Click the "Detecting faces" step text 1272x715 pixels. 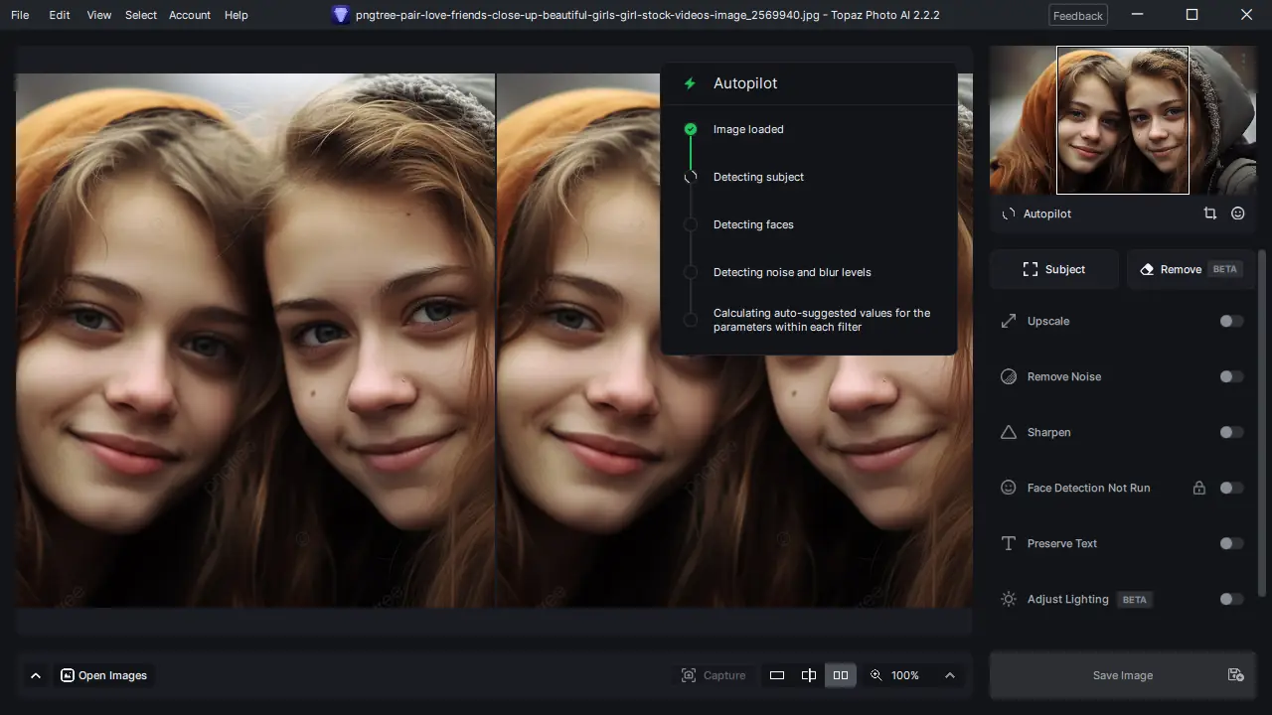pos(753,224)
